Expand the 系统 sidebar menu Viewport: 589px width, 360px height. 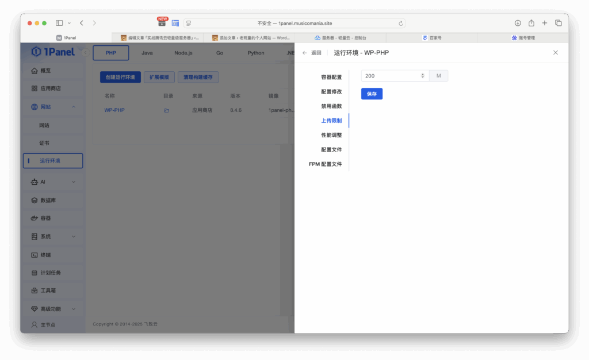coord(73,237)
